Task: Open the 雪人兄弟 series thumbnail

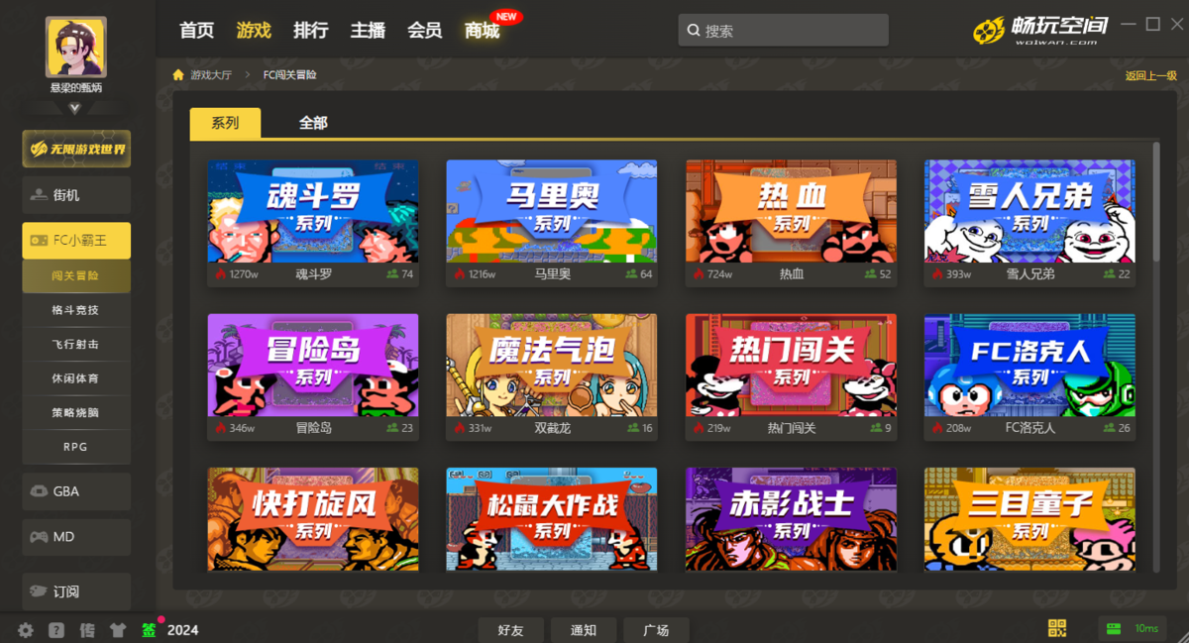Action: click(x=1029, y=211)
